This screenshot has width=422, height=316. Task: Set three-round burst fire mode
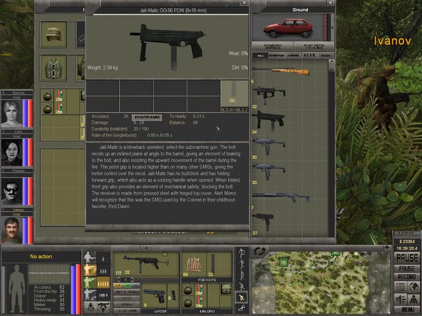tap(104, 271)
